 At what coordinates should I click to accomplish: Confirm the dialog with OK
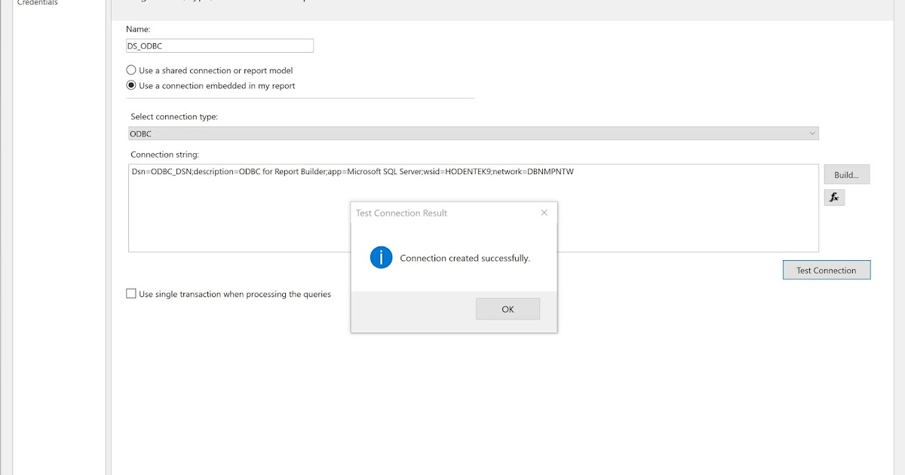click(x=508, y=308)
